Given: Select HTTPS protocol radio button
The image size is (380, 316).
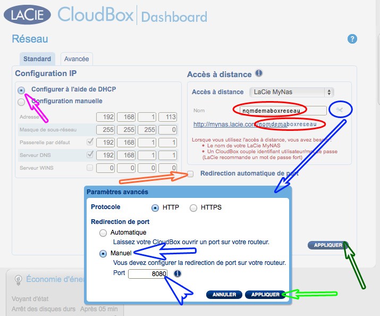Looking at the screenshot, I should coord(193,208).
